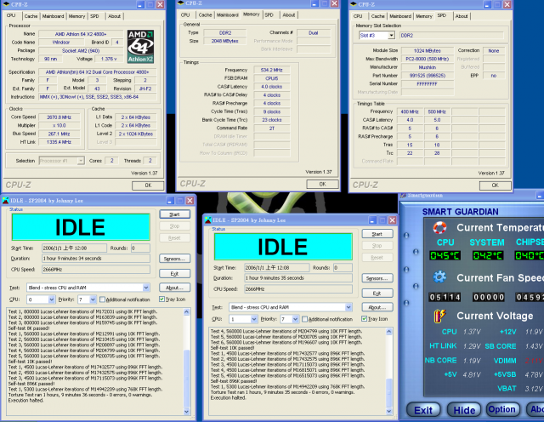Image resolution: width=544 pixels, height=422 pixels.
Task: Toggle Tray Icon in right SP2004
Action: (364, 319)
